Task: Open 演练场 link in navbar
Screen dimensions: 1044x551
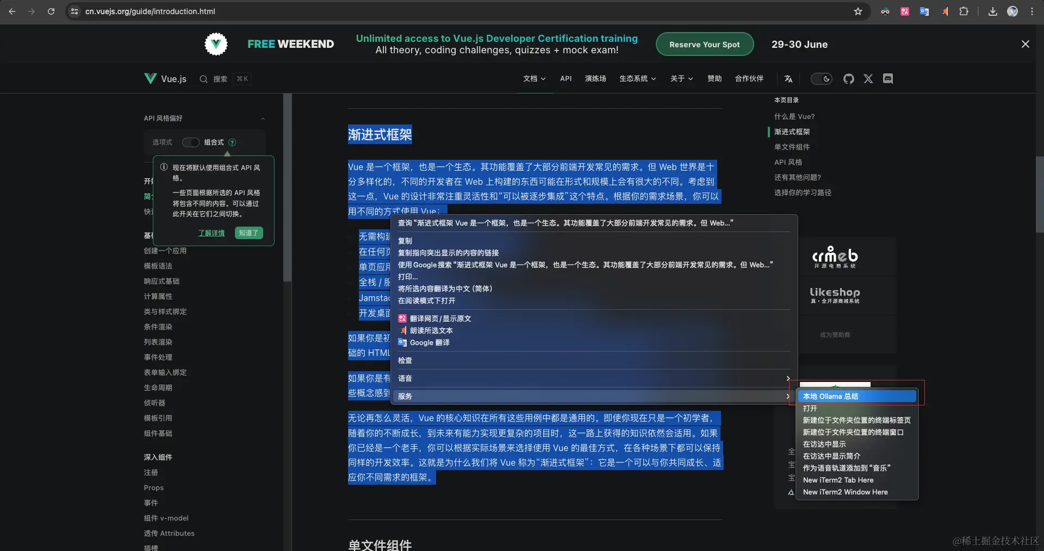Action: [x=595, y=79]
